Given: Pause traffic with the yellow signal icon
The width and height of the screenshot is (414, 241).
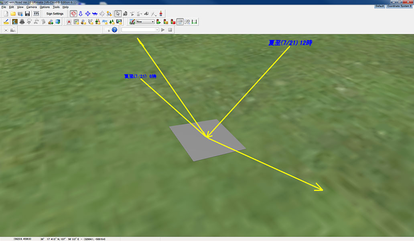Looking at the screenshot, I should (x=166, y=22).
